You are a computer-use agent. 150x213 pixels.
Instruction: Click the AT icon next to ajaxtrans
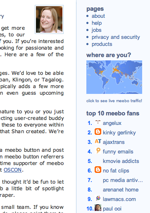tap(98, 141)
